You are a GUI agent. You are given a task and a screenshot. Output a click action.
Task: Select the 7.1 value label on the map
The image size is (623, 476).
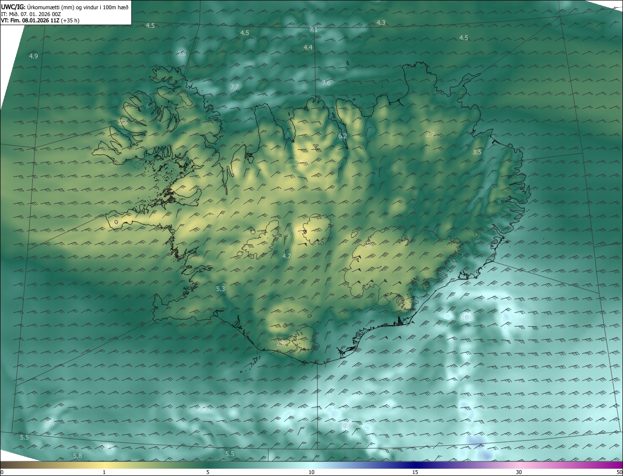coord(313,30)
